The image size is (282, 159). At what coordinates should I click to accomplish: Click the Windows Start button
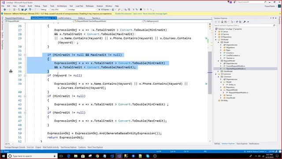coord(4,156)
